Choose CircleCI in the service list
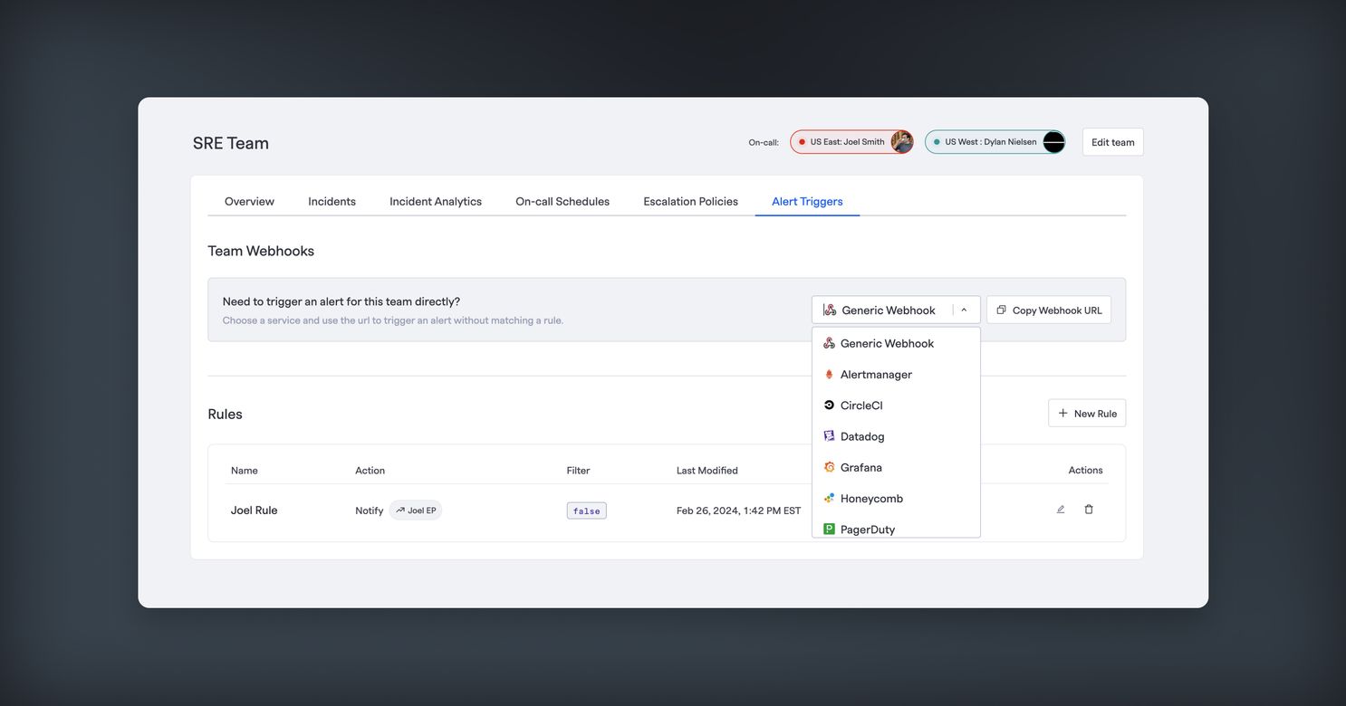1346x706 pixels. click(896, 405)
